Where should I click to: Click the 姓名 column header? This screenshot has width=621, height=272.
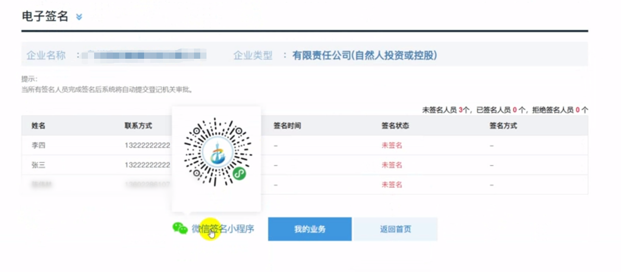click(38, 126)
